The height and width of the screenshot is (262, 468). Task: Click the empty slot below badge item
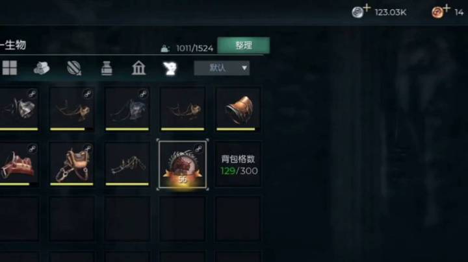point(183,219)
